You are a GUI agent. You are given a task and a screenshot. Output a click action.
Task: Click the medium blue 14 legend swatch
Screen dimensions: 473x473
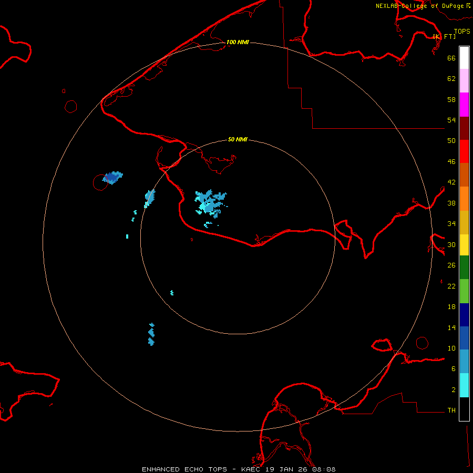(464, 338)
